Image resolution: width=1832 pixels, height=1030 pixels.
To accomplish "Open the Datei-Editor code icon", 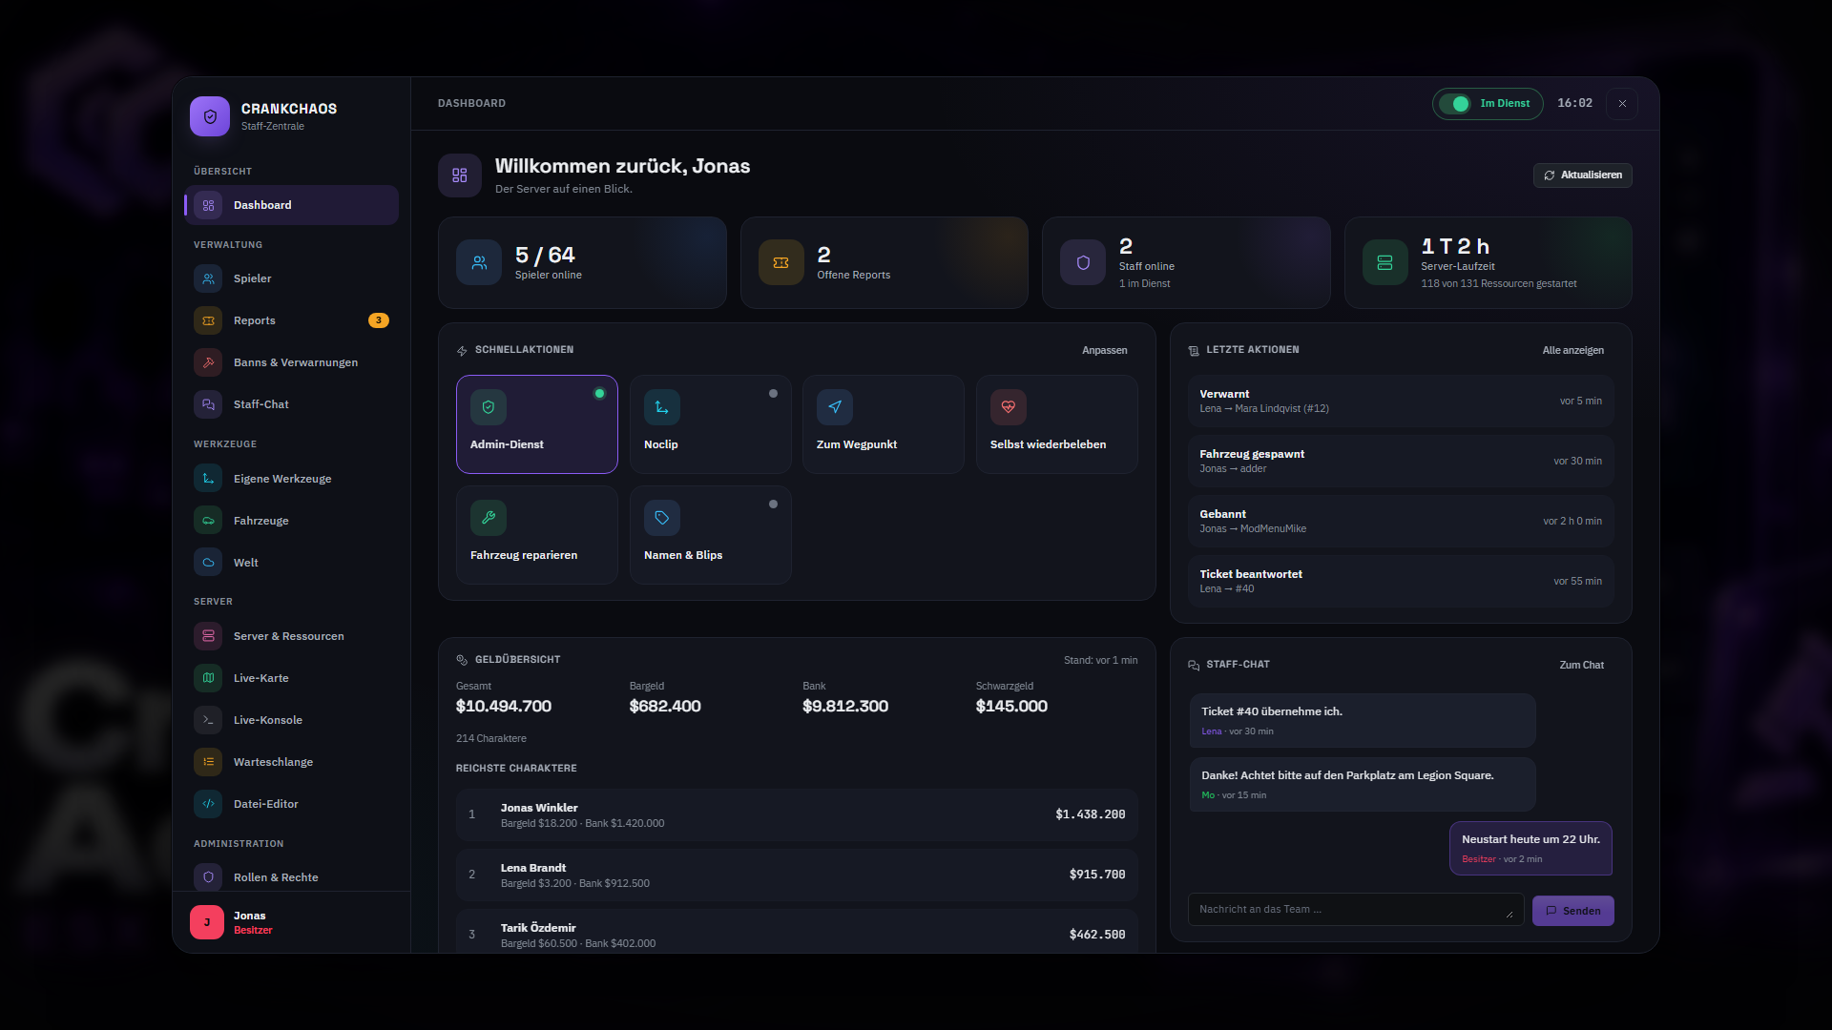I will (208, 804).
